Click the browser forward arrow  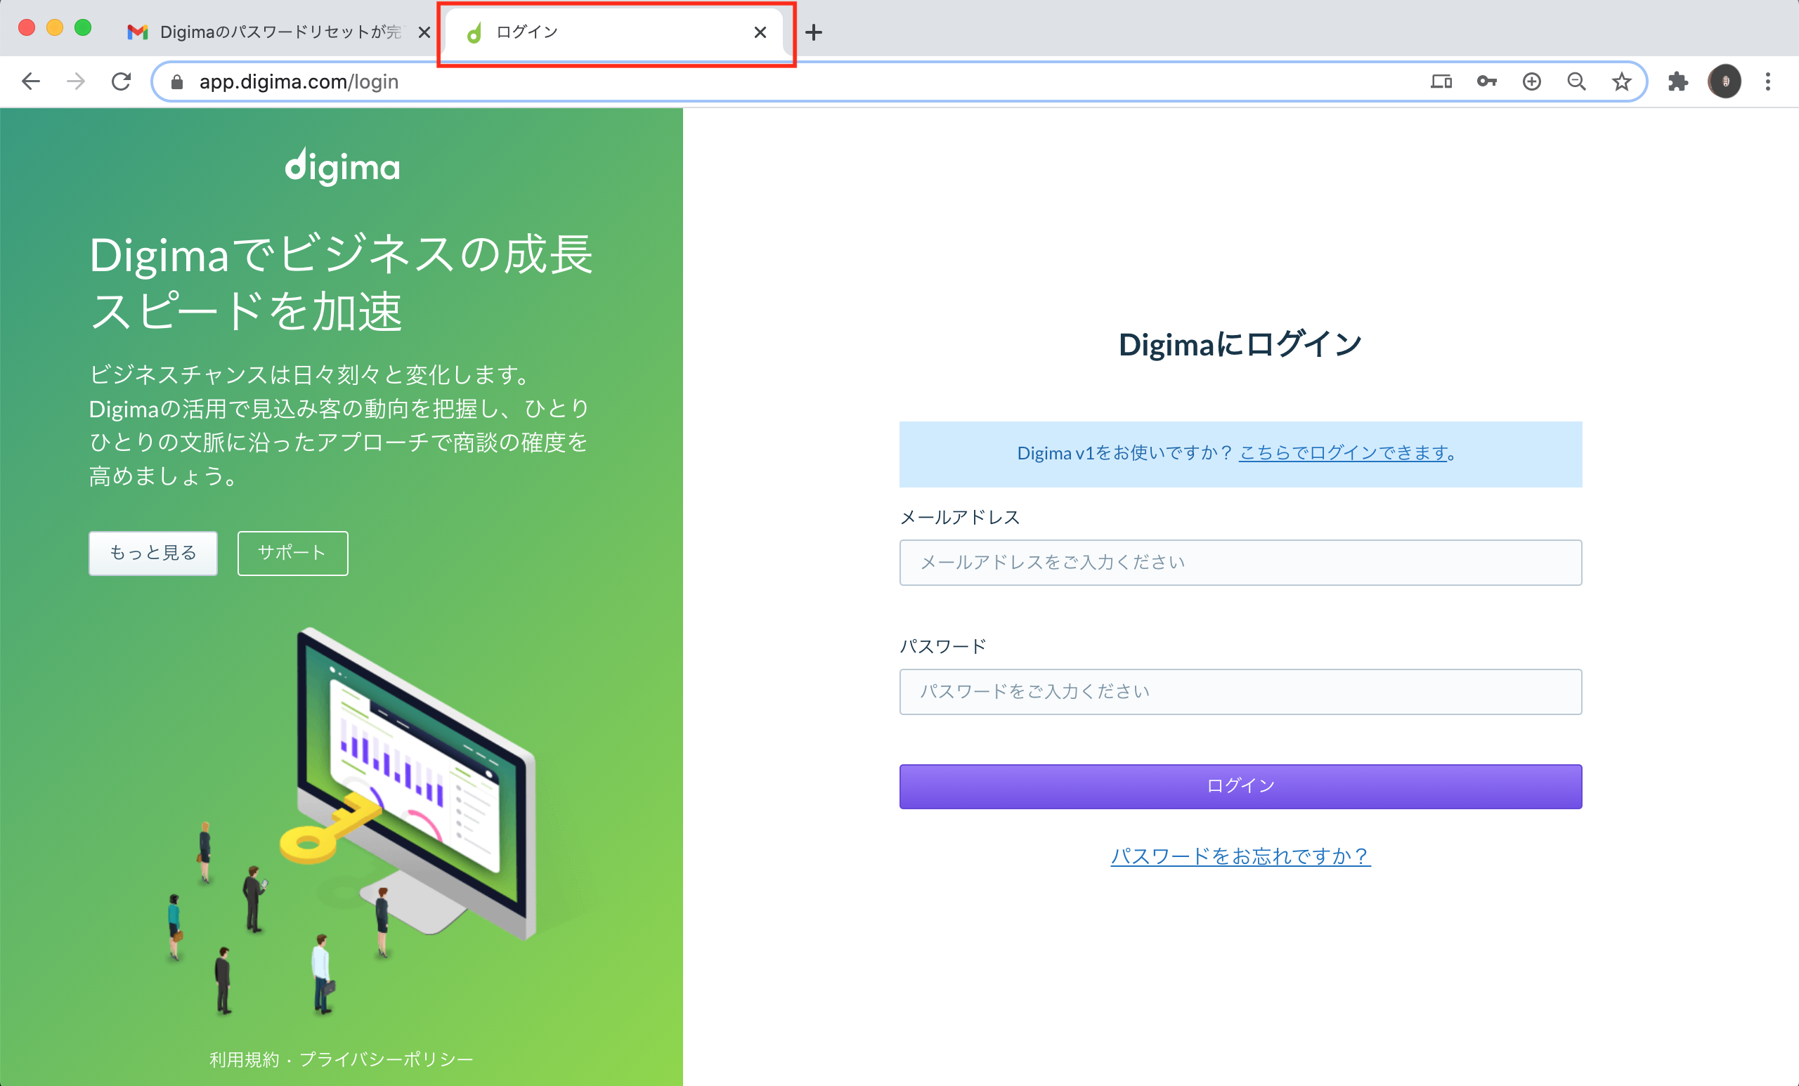click(x=76, y=81)
